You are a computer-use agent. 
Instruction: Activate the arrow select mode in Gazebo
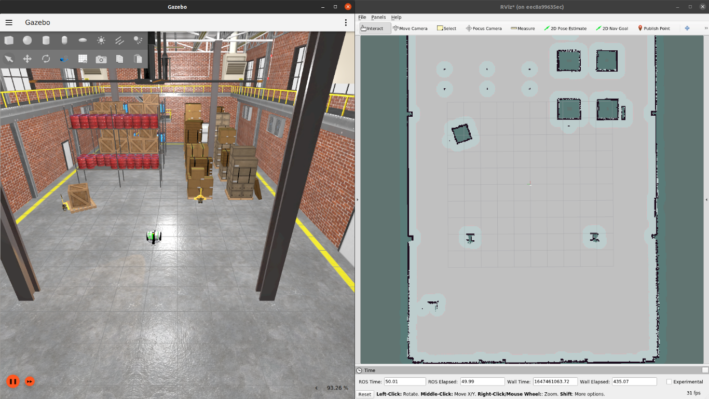[9, 59]
